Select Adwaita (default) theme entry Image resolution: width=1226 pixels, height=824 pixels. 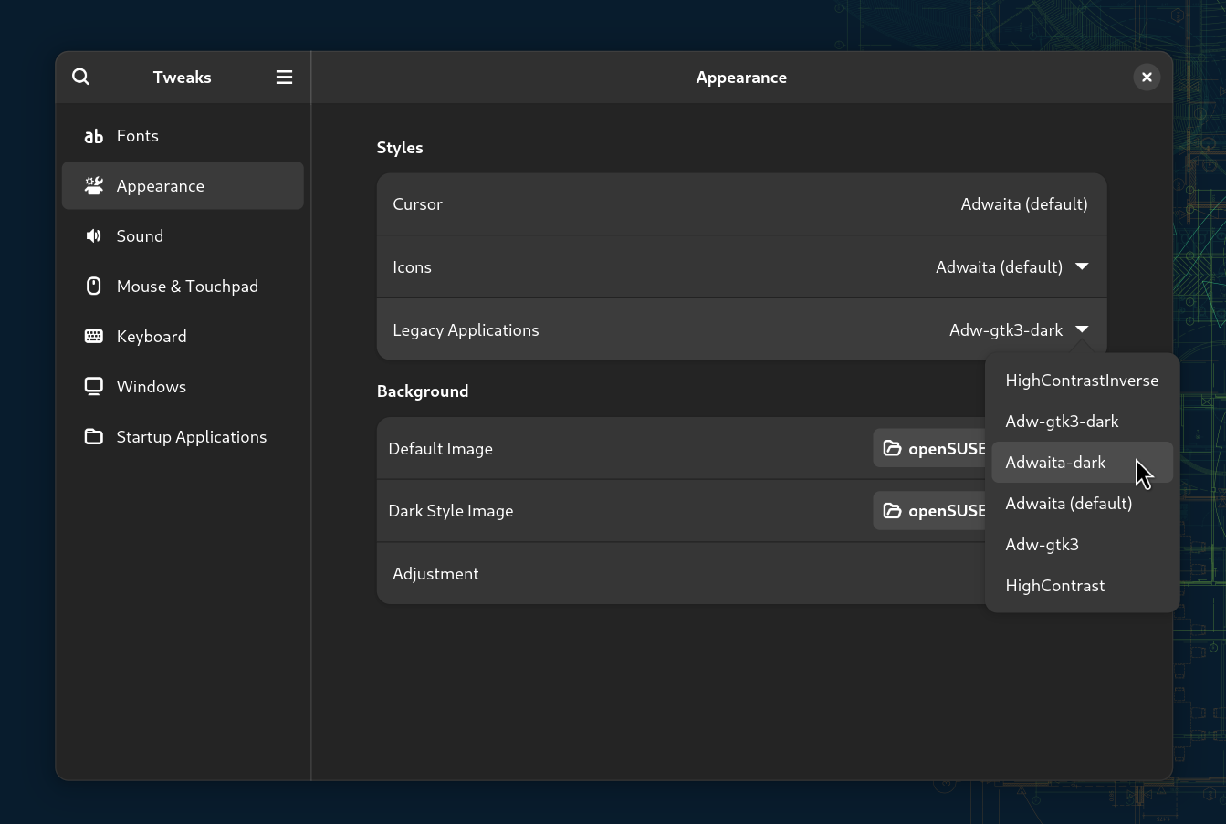click(x=1068, y=504)
